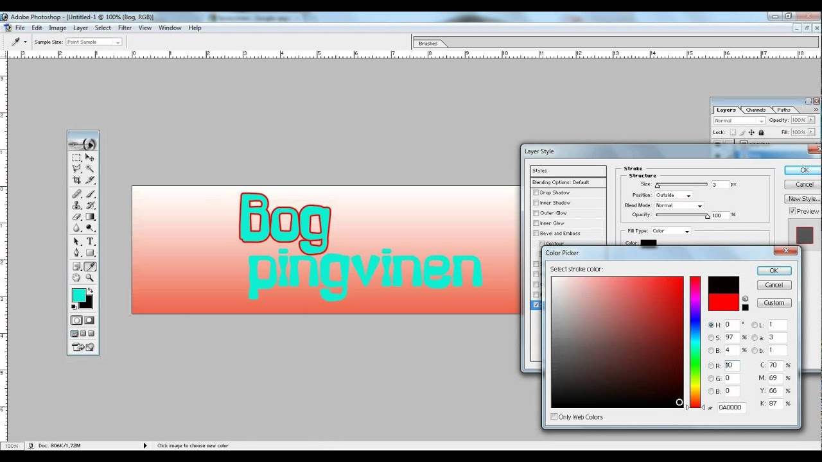Open the stroke Blend Mode dropdown

tap(679, 205)
